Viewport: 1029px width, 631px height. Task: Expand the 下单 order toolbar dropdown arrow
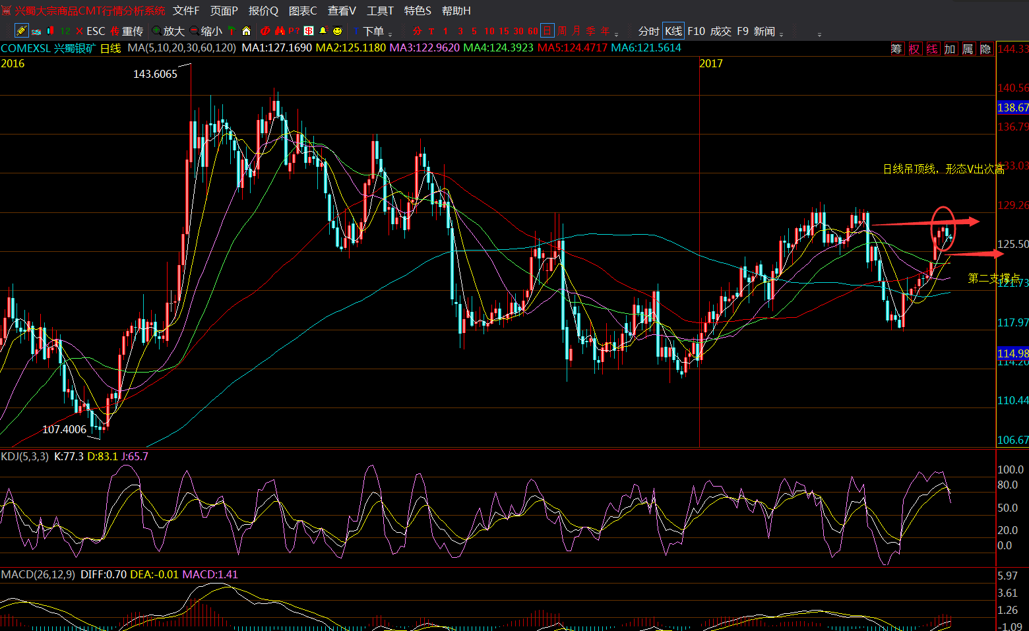click(x=390, y=34)
